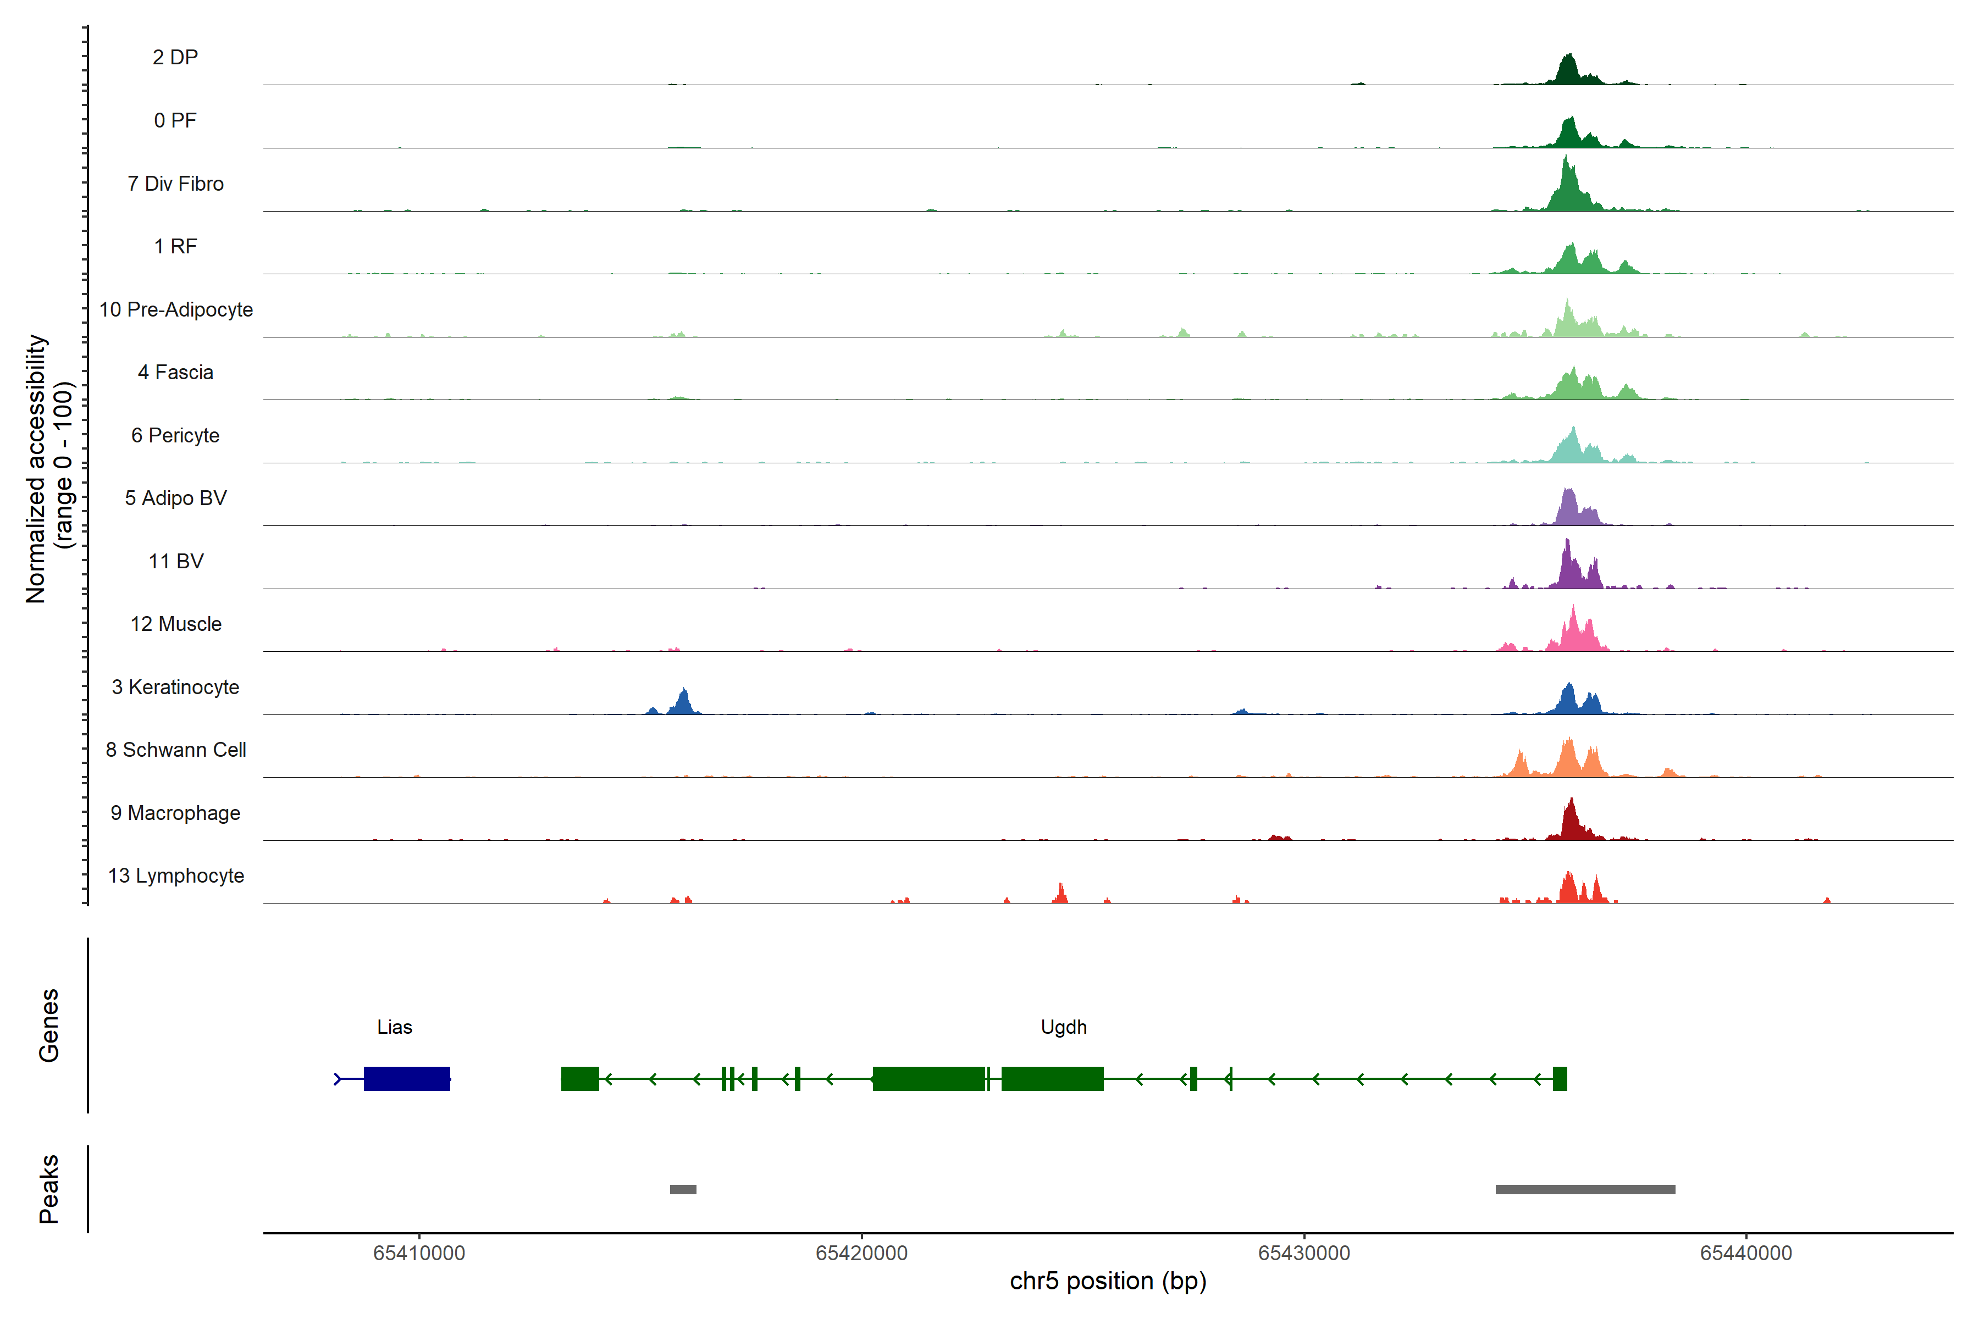
Task: Click the 8 Schwann Cell label
Action: pos(175,750)
